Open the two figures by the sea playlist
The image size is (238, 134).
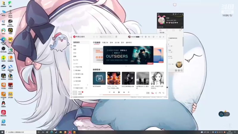point(143,78)
